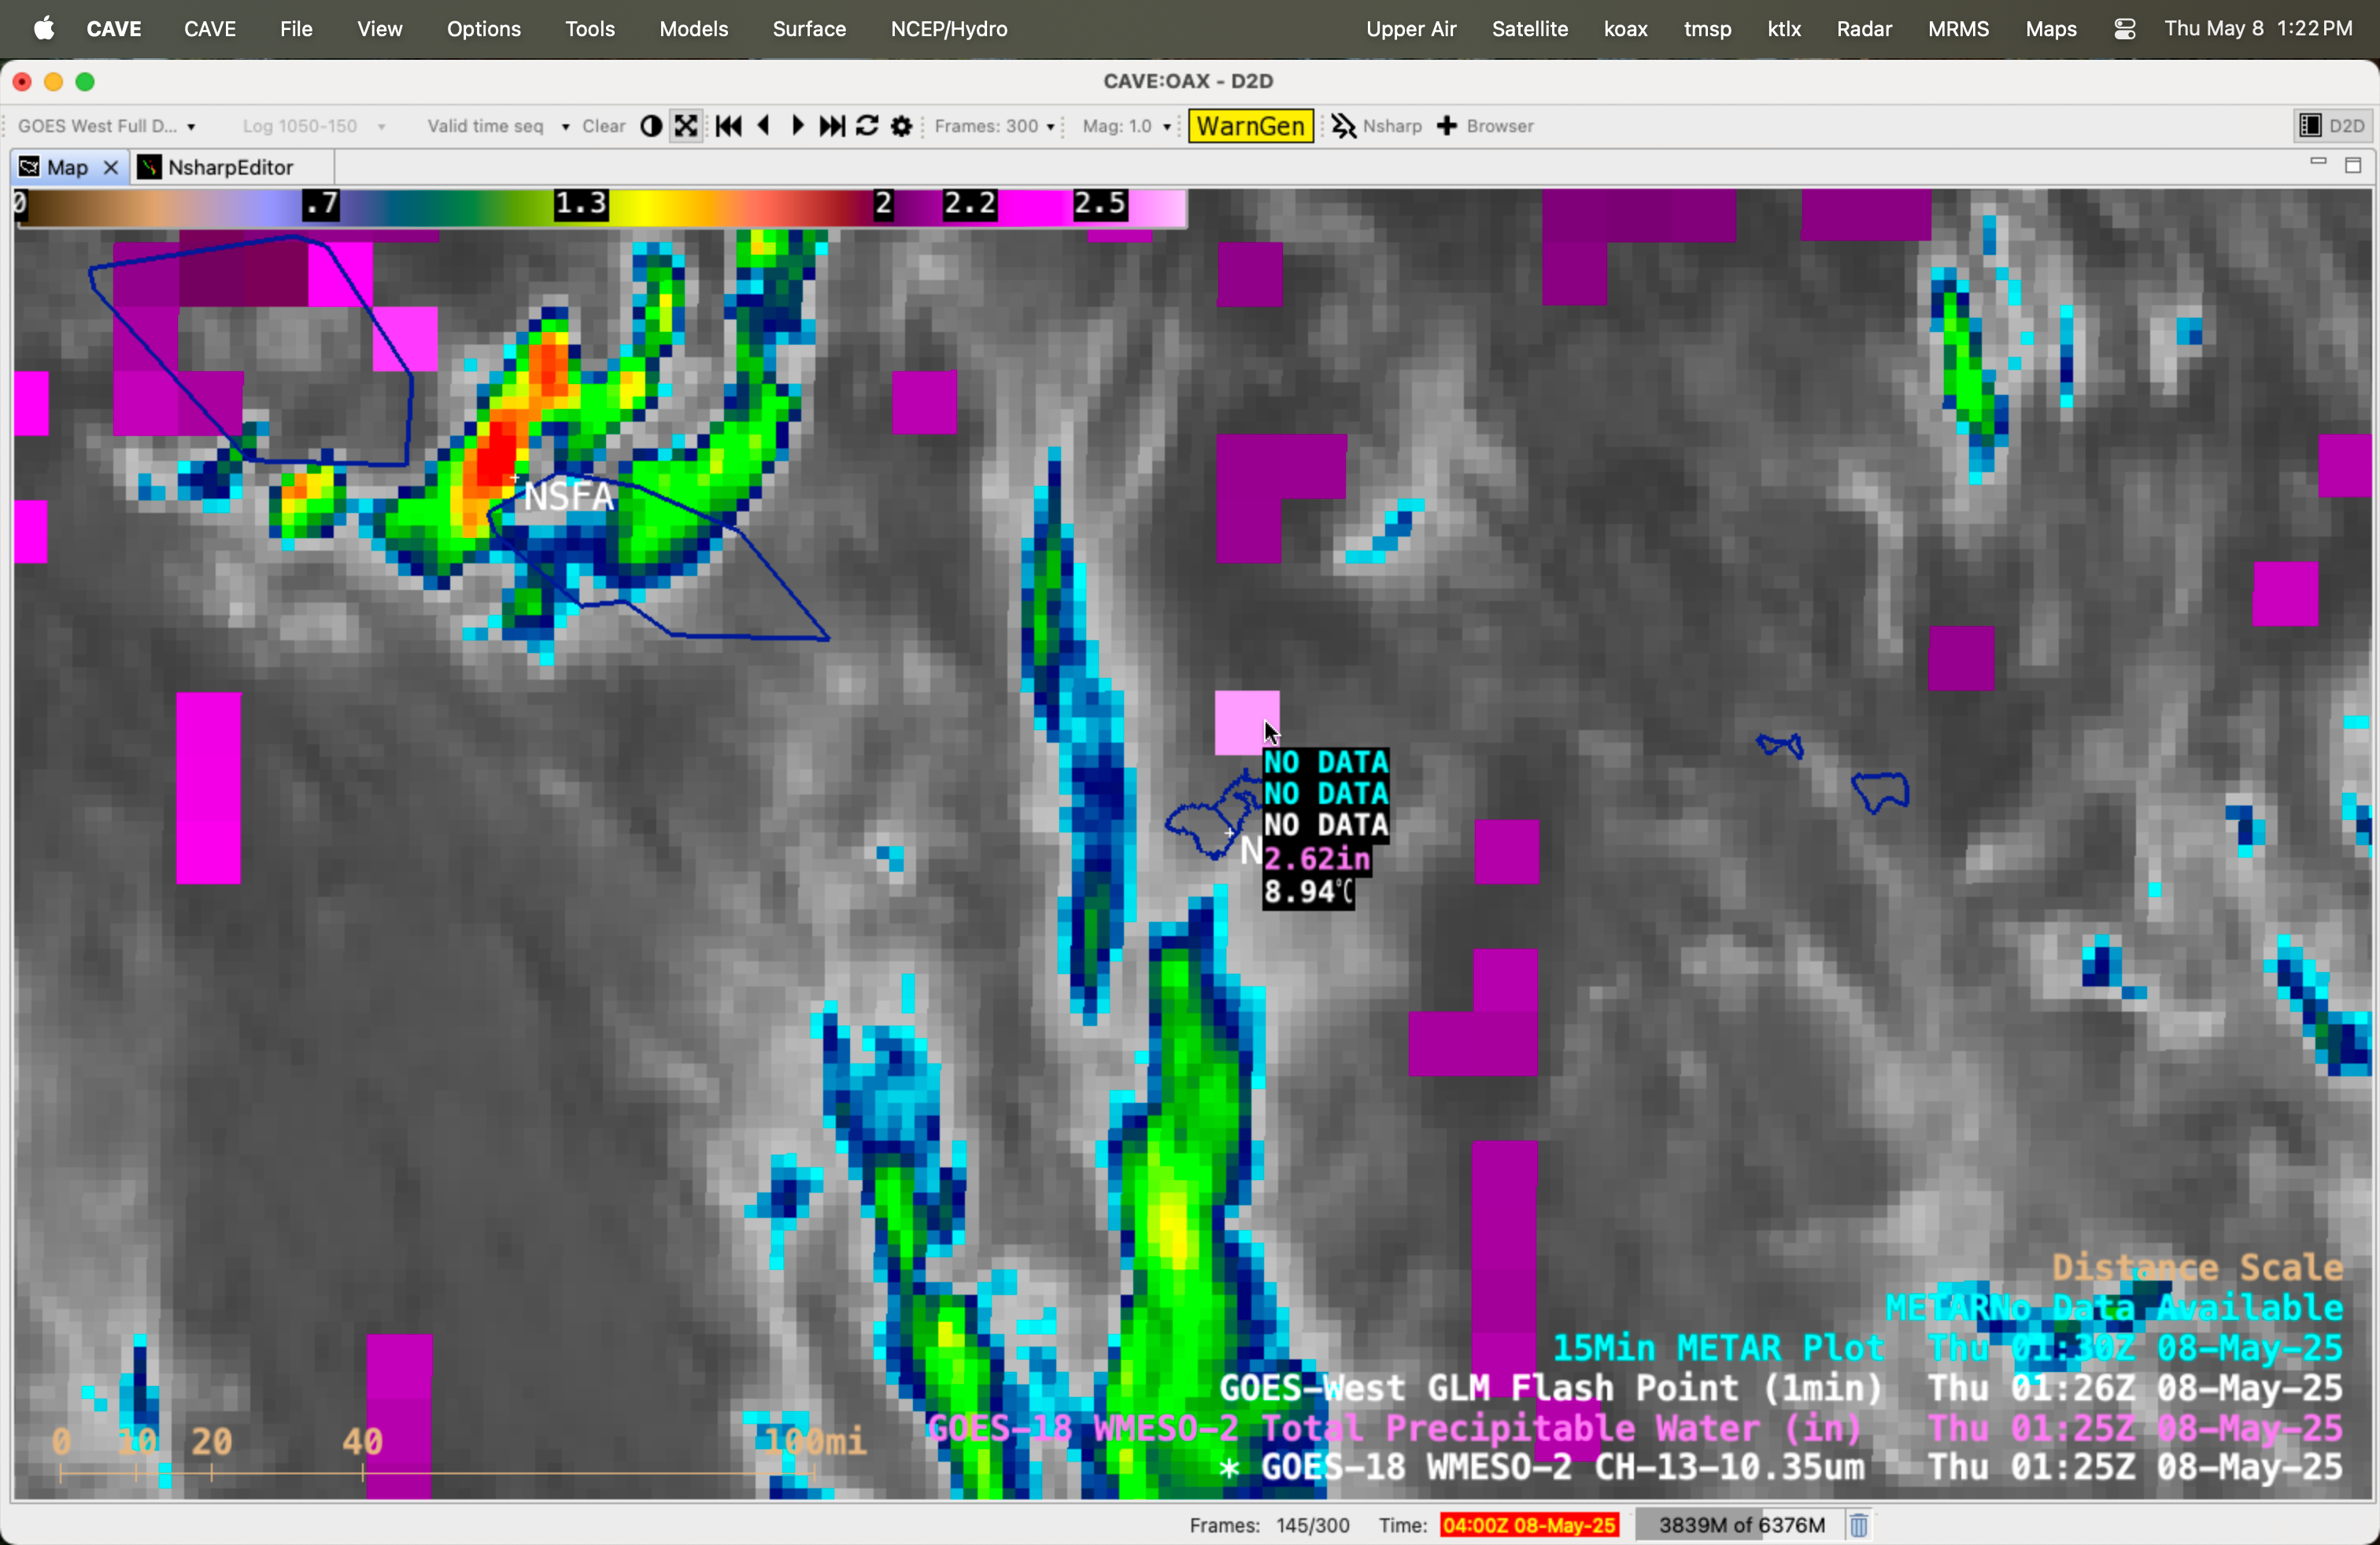Open the koax menu
Screen dimensions: 2380x1545
pos(1626,29)
